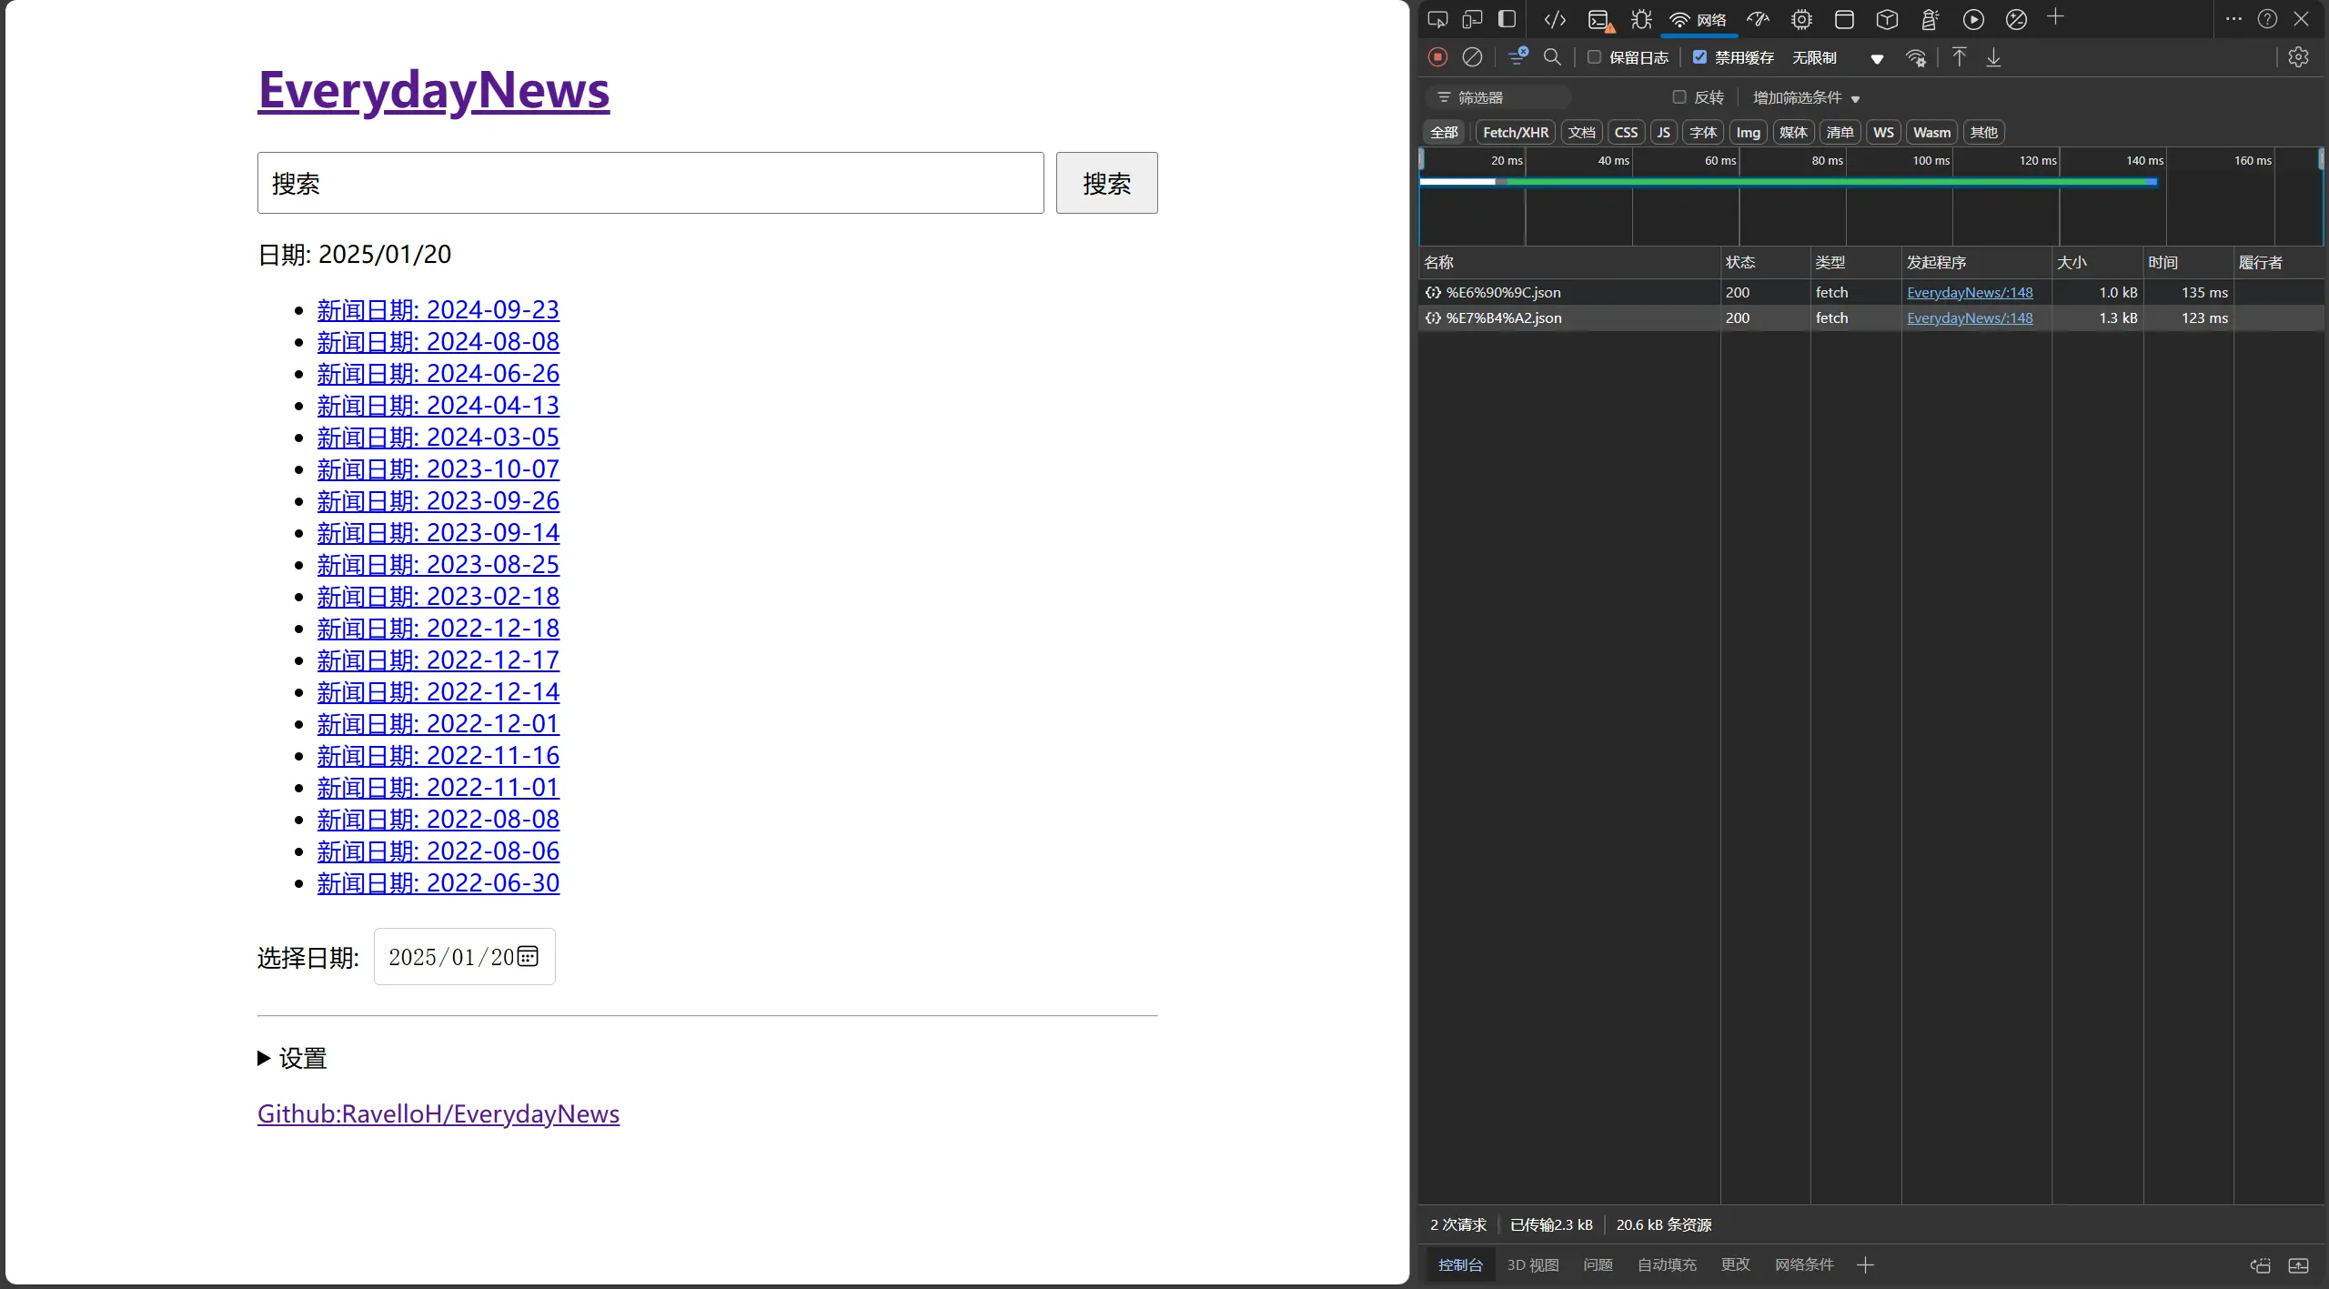The width and height of the screenshot is (2329, 1289).
Task: Open the 增加筛选条件 dropdown
Action: 1806,97
